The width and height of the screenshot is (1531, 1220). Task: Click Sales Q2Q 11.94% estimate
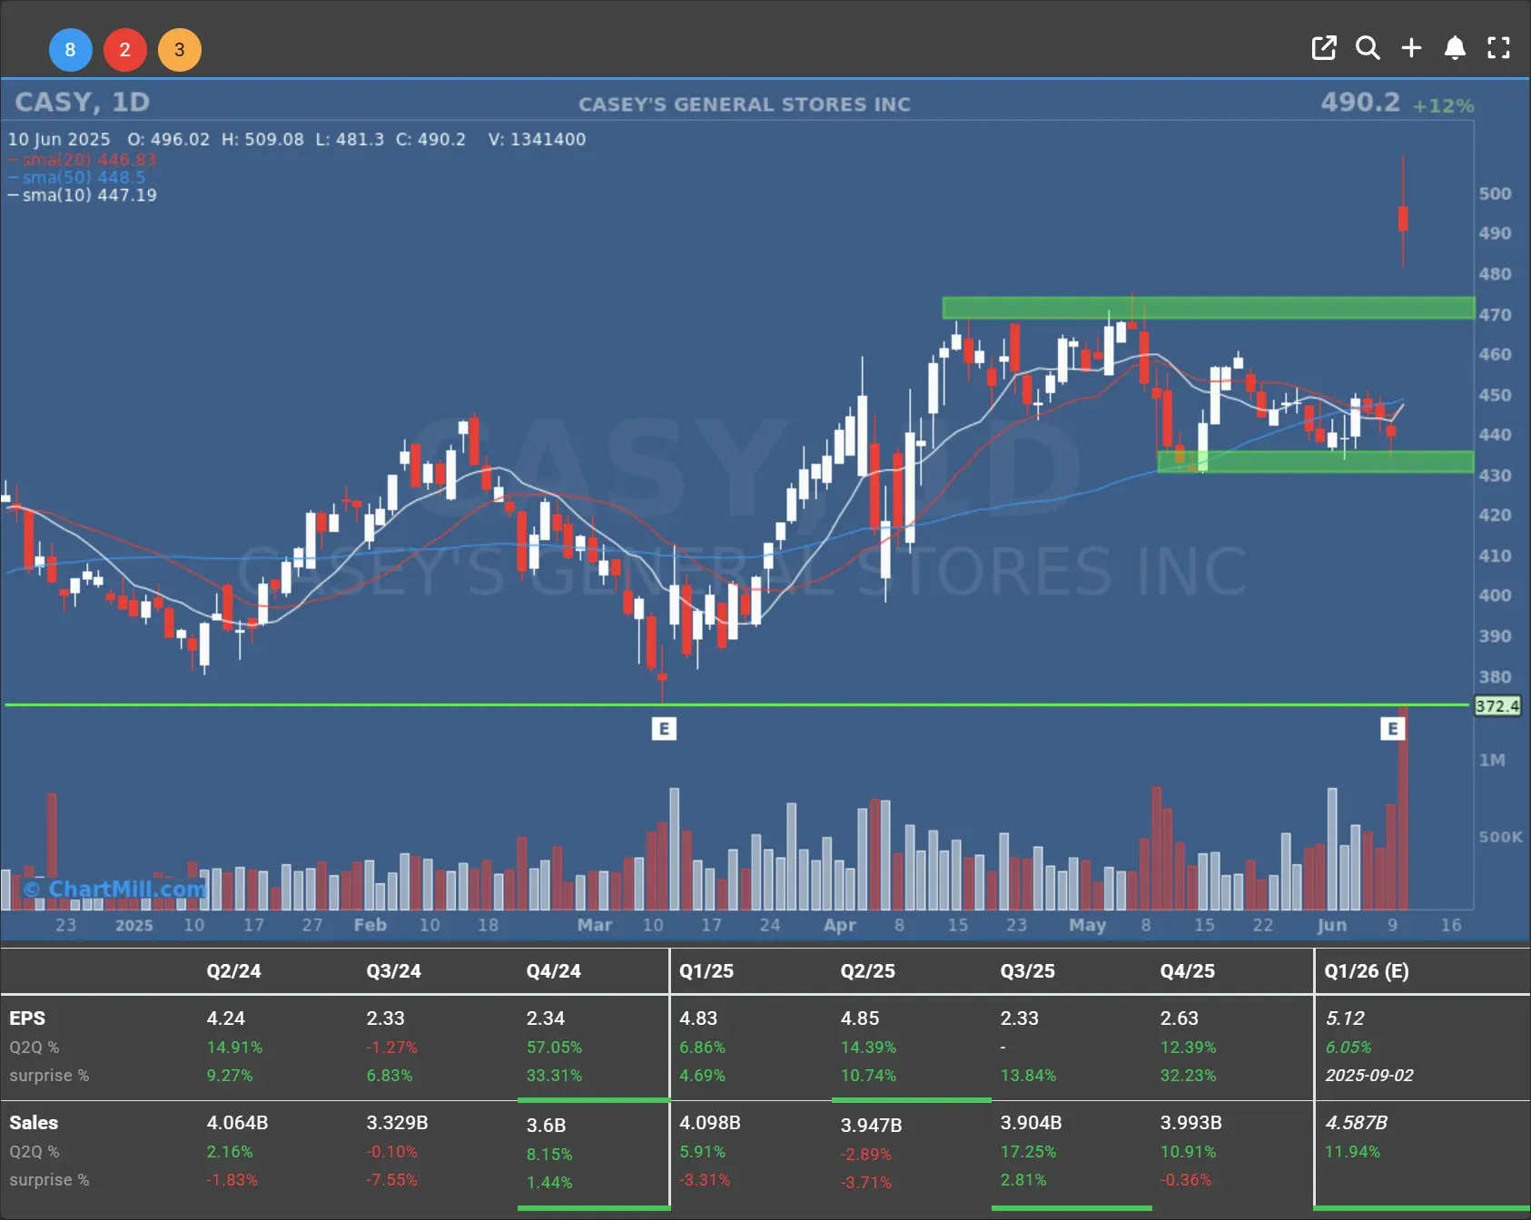coord(1352,1152)
